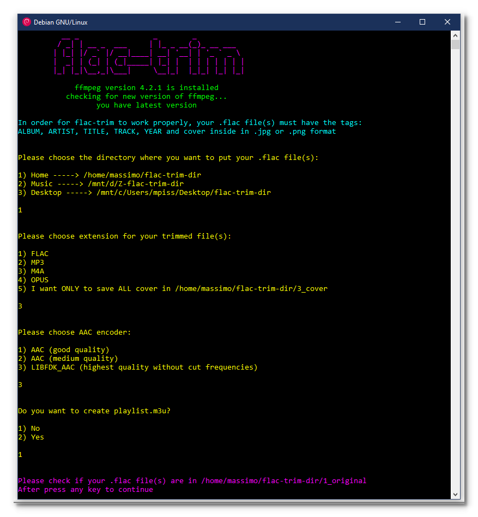Click the typed answer '3' under extension options
This screenshot has width=478, height=517.
pos(20,306)
